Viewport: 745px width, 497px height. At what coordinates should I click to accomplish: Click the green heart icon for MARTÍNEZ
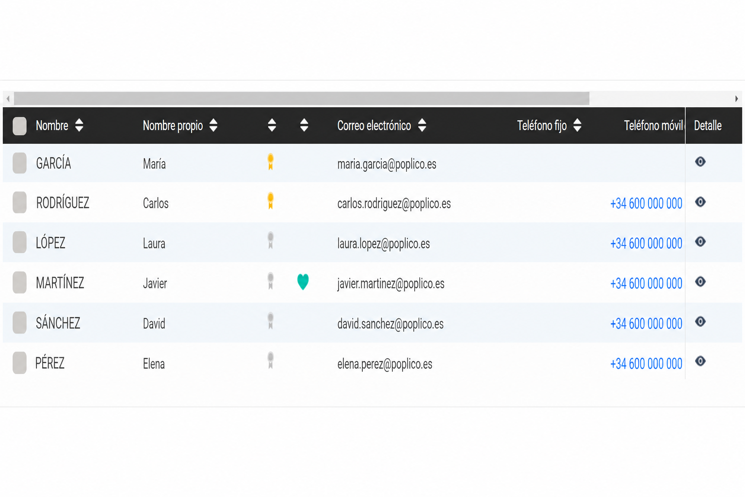click(x=303, y=282)
